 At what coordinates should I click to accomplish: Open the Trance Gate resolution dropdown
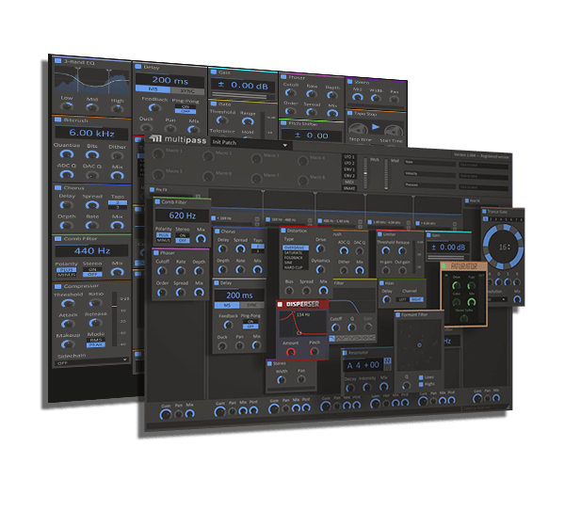coord(496,299)
